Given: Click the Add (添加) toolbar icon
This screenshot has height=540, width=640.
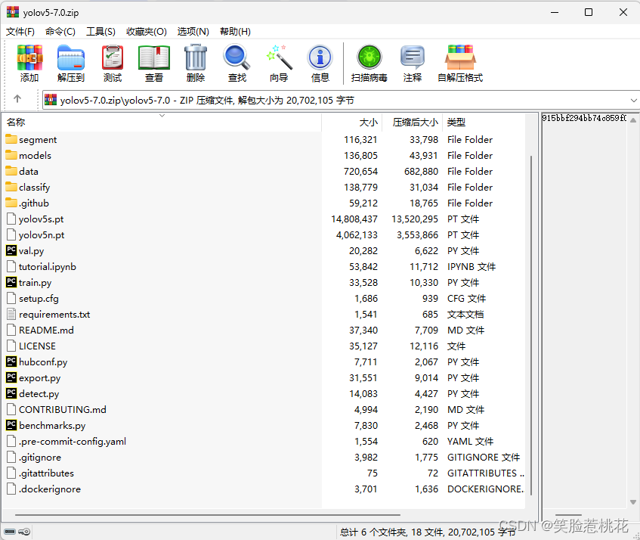Looking at the screenshot, I should 29,58.
